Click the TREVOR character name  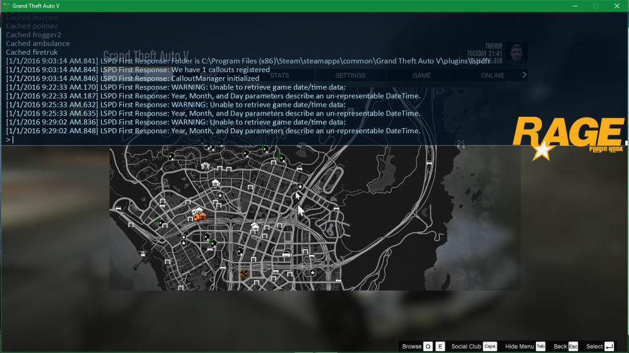493,46
